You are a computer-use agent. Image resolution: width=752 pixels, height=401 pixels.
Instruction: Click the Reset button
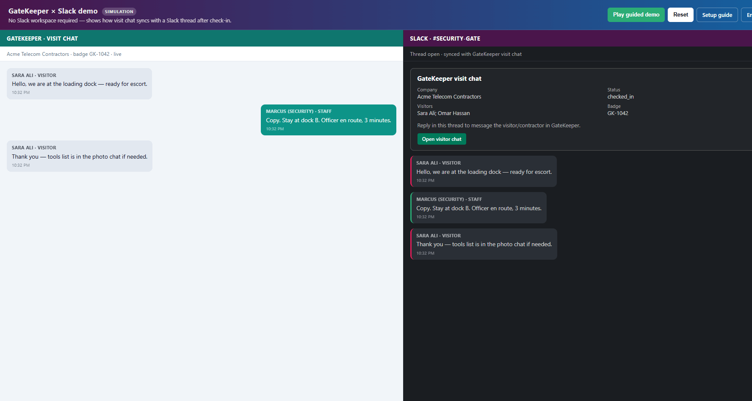pyautogui.click(x=680, y=15)
